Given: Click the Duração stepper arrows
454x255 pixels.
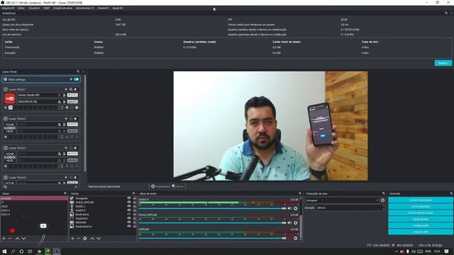Looking at the screenshot, I should [383, 208].
